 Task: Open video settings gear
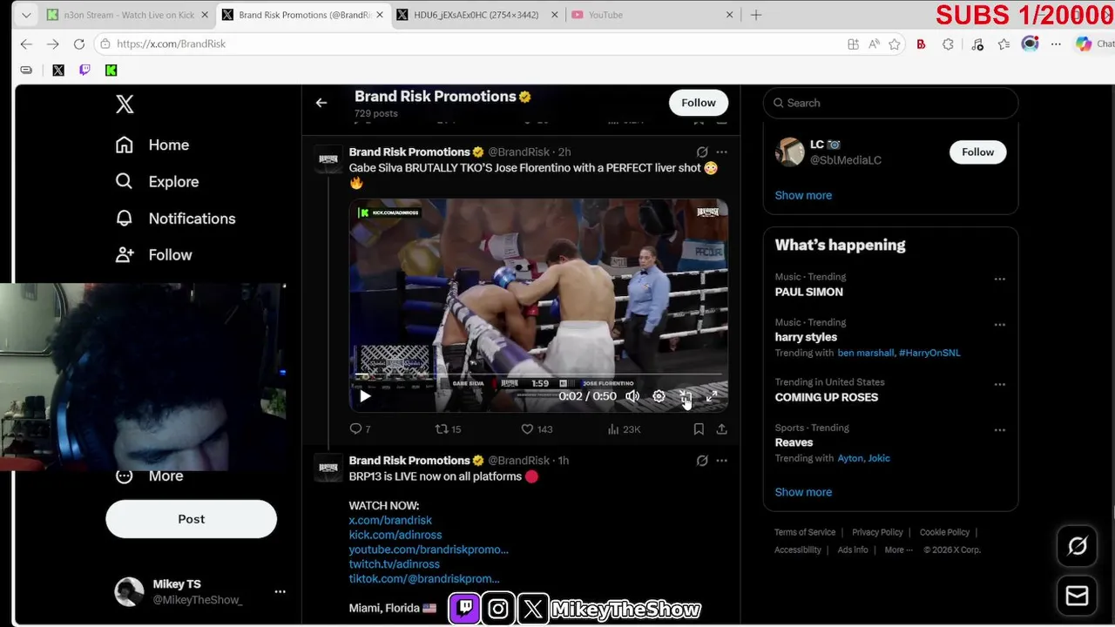click(659, 396)
